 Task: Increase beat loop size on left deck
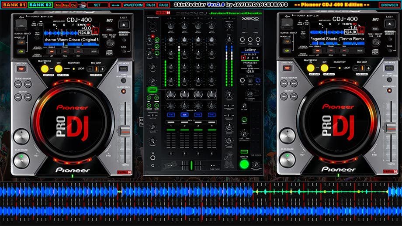click(x=103, y=69)
